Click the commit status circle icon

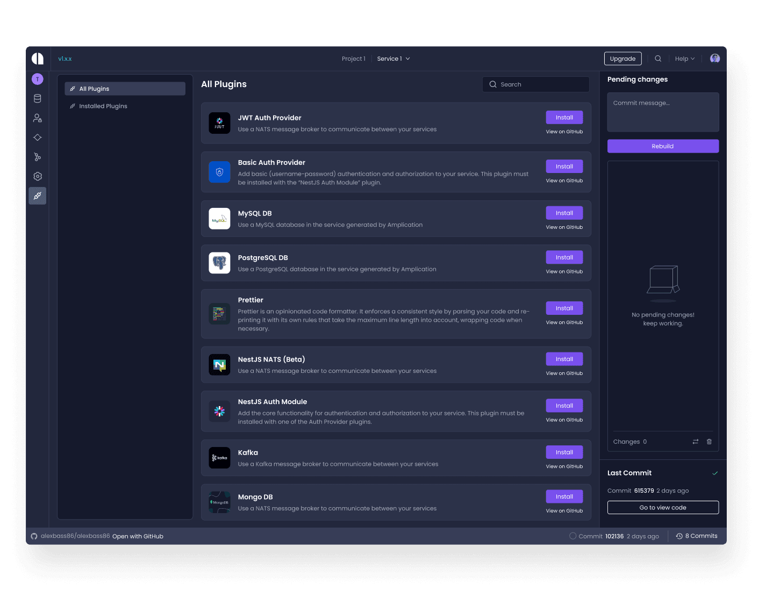click(x=573, y=536)
